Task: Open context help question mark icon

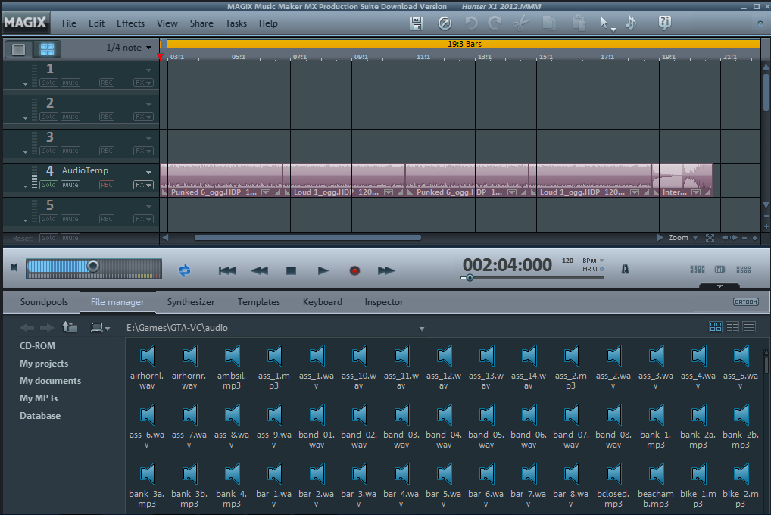Action: coord(664,23)
